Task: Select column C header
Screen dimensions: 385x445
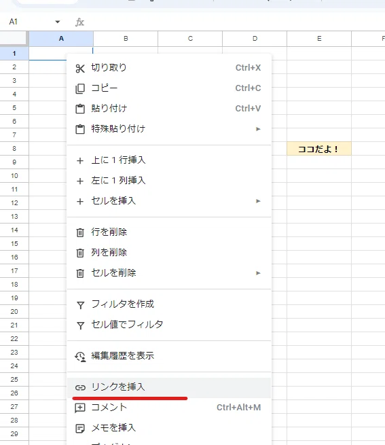Action: pos(190,39)
